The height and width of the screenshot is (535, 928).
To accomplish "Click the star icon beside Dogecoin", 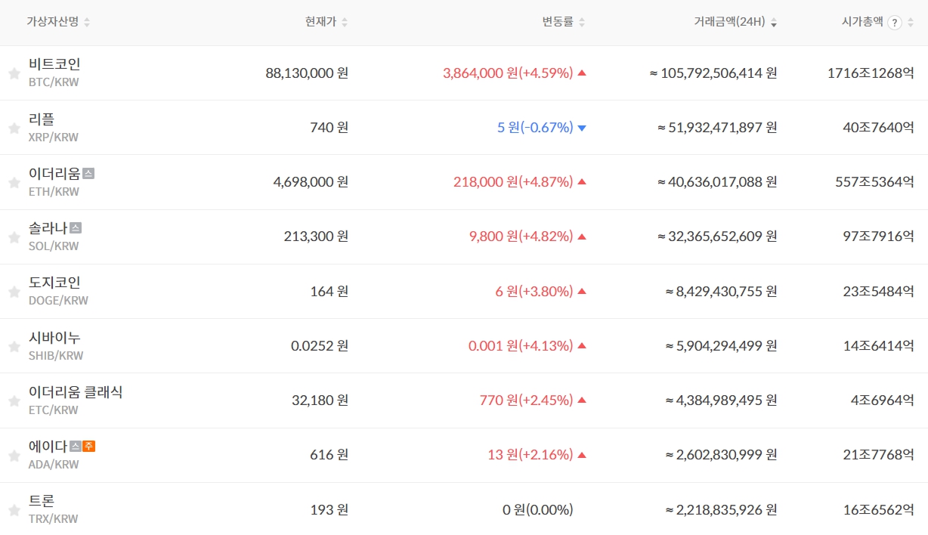I will 14,292.
